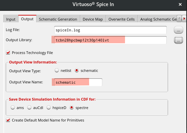Click the 'Output View Name:' label
This screenshot has height=133, width=187.
click(26, 82)
